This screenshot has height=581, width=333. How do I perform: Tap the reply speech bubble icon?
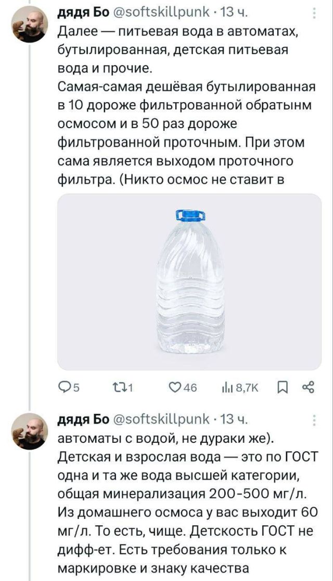click(x=65, y=387)
